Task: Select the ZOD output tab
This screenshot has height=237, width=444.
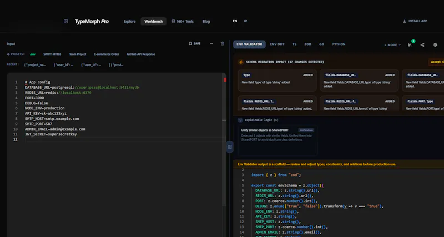Action: 307,44
